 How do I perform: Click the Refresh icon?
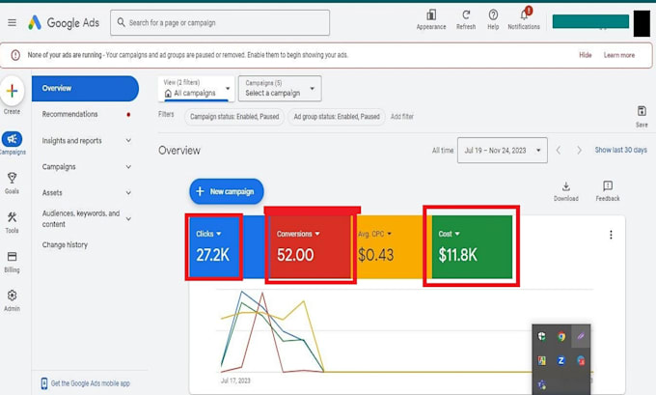coord(466,15)
